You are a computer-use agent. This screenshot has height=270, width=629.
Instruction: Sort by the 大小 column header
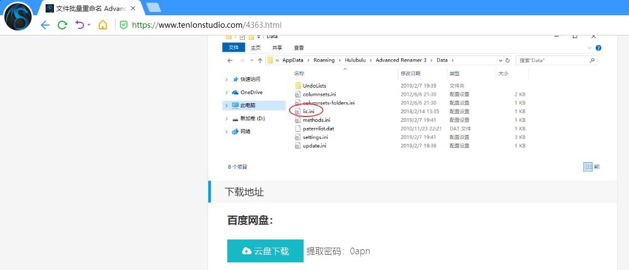(504, 73)
